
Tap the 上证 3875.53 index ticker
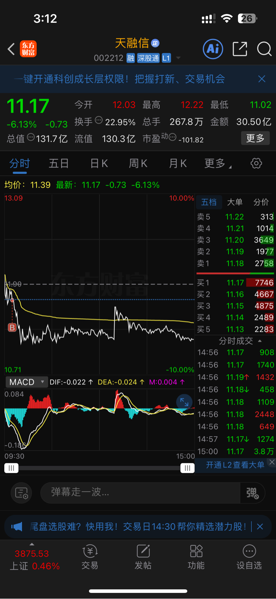34,560
